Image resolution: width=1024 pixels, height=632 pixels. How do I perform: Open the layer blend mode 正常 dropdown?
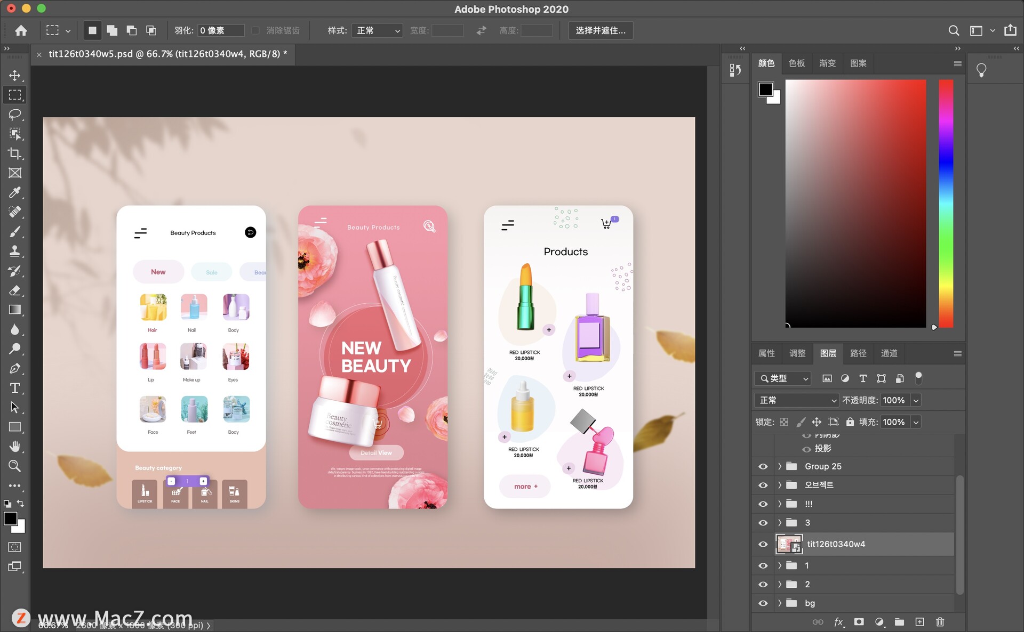797,400
